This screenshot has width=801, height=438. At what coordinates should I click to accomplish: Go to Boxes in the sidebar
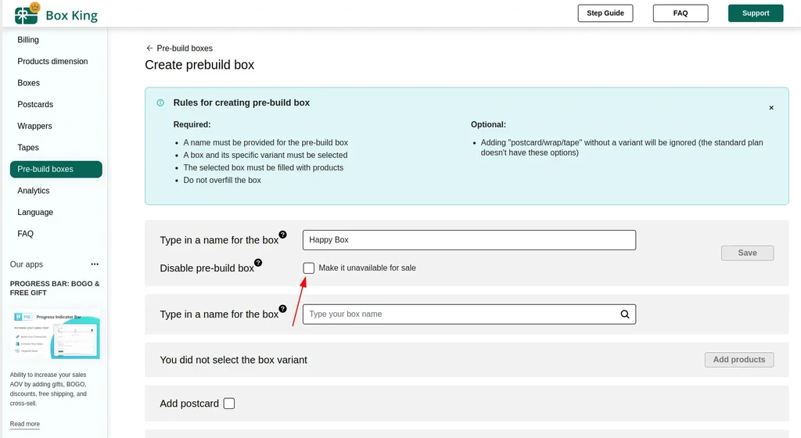[x=29, y=83]
